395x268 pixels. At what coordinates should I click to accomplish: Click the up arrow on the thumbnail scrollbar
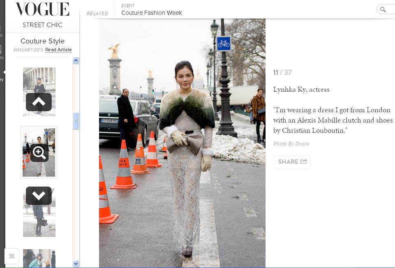76,60
